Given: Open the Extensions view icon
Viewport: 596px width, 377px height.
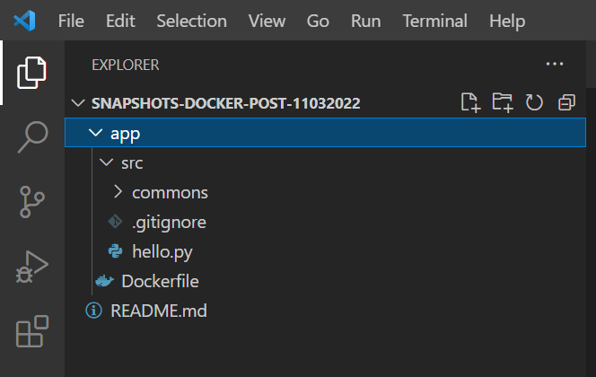Looking at the screenshot, I should click(x=32, y=331).
